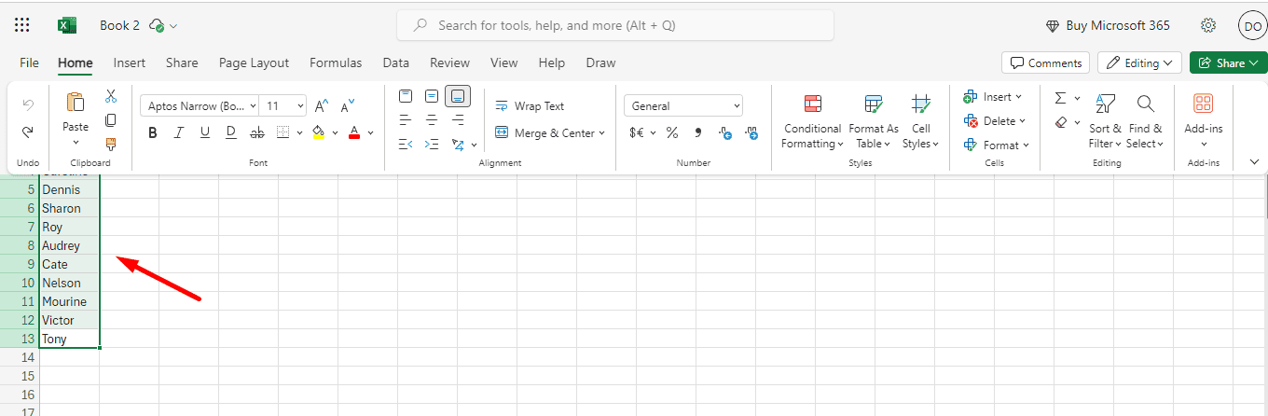The width and height of the screenshot is (1268, 416).
Task: Apply percent style formatting
Action: 671,132
